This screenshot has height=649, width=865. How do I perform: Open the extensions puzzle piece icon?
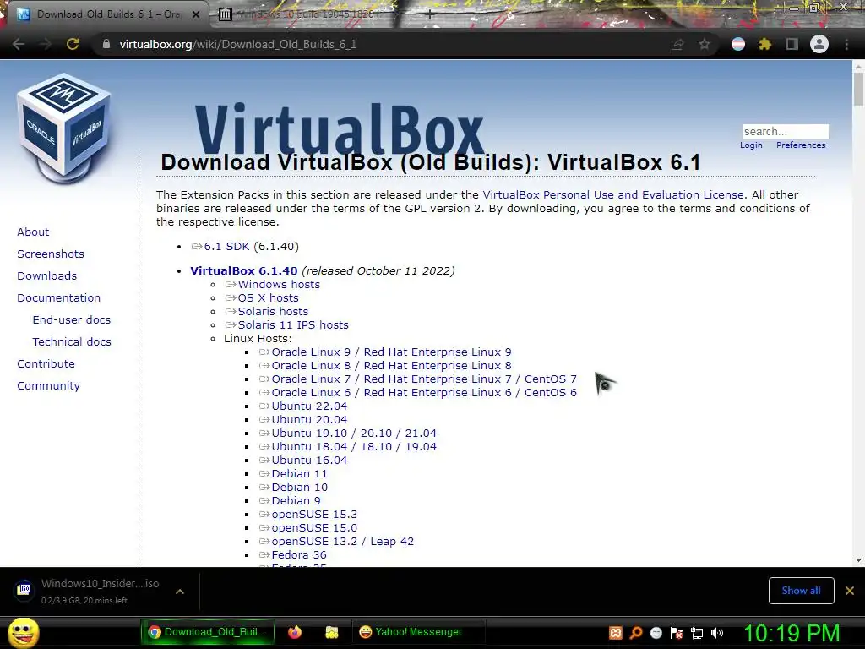pyautogui.click(x=764, y=44)
